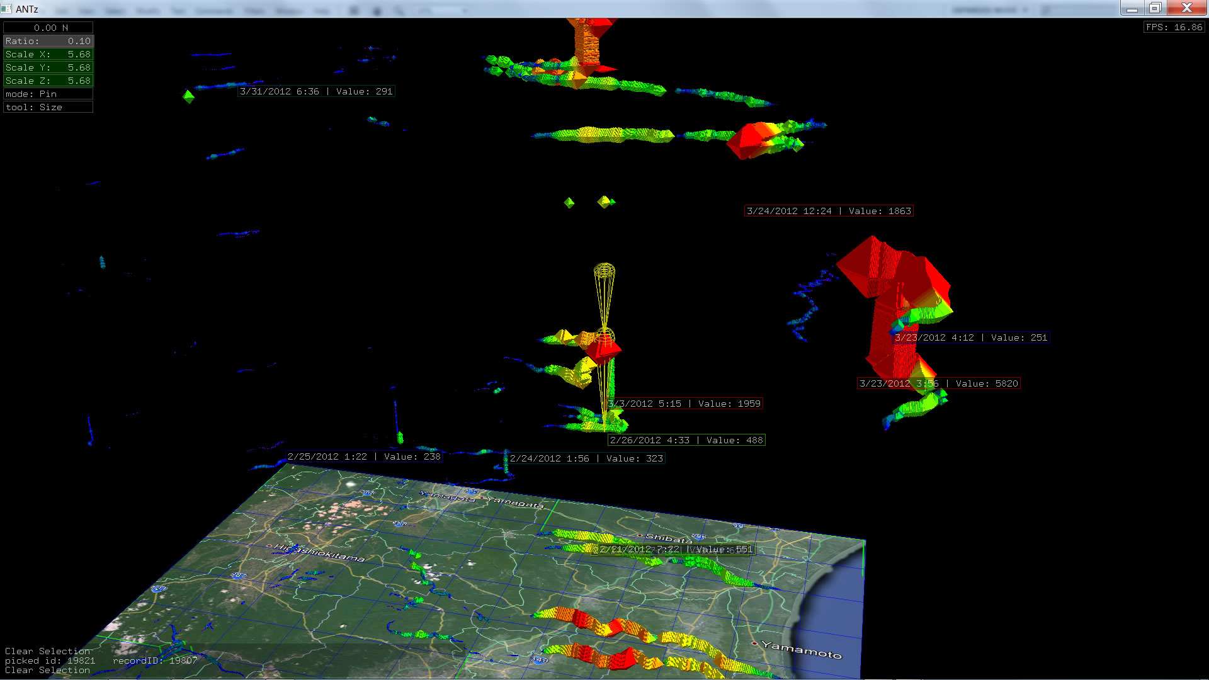Screen dimensions: 1209x680
Task: Click the 3/24/2012 12:24 Value 1863 tag
Action: [829, 211]
